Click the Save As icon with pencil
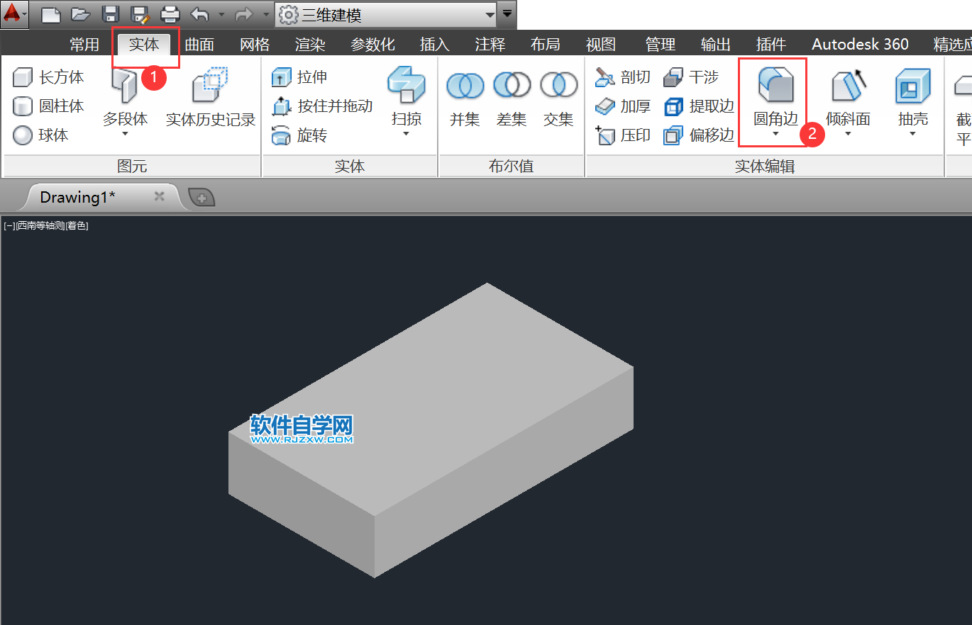 coord(140,13)
